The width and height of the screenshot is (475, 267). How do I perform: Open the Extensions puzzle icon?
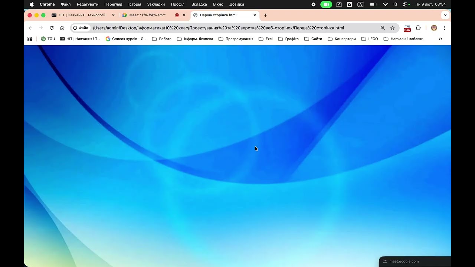tap(418, 28)
